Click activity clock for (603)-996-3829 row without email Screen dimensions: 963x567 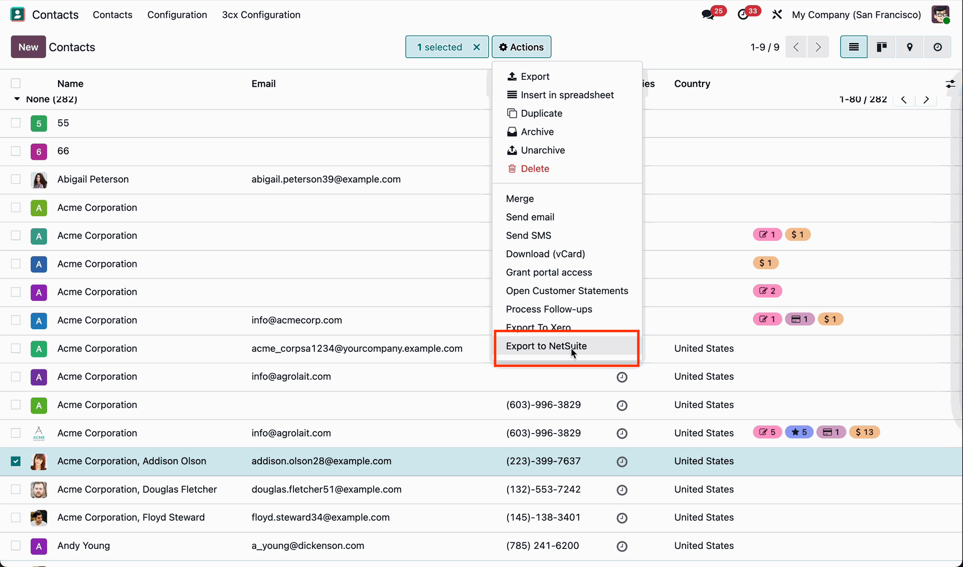tap(622, 405)
